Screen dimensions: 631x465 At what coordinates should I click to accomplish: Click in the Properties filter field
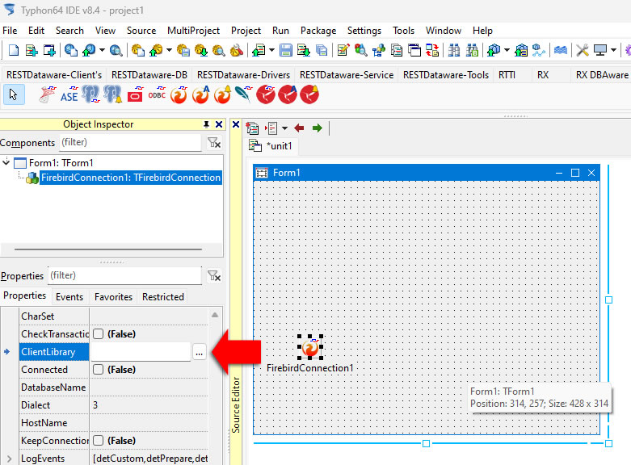(x=124, y=276)
